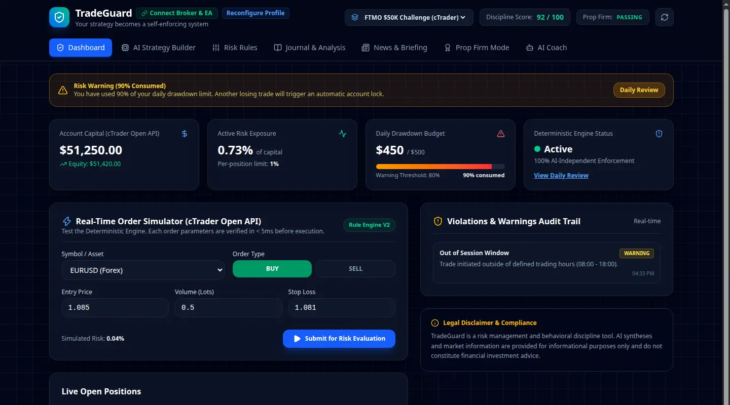Click the Live Open Positions heading
Screen dimensions: 730x405
(x=101, y=391)
